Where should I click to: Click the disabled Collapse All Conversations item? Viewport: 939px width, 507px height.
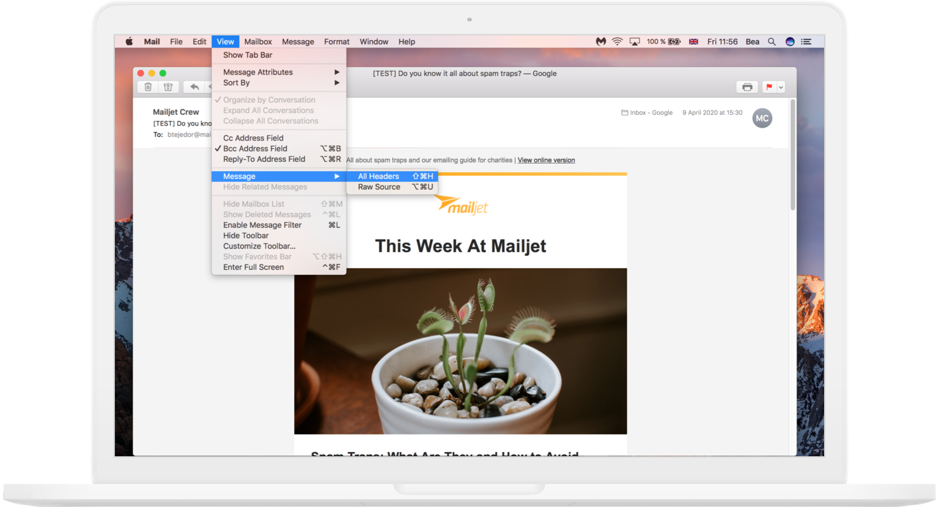point(279,121)
